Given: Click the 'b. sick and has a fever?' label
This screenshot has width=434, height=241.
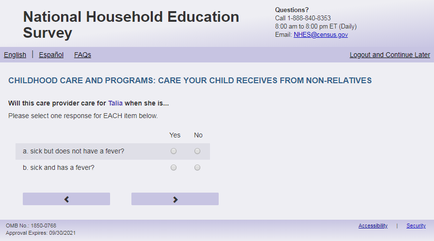Looking at the screenshot, I should click(x=58, y=168).
